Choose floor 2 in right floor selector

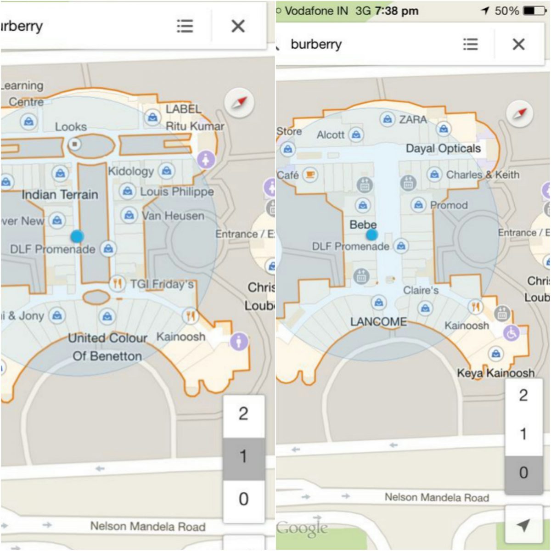tap(523, 395)
